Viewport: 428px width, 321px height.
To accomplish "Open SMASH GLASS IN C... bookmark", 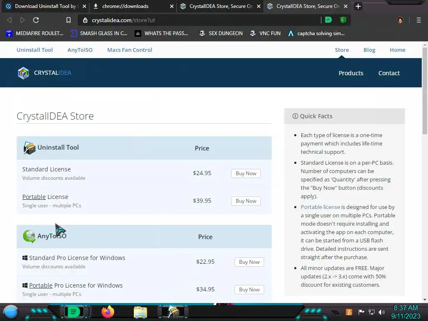I will pyautogui.click(x=99, y=33).
